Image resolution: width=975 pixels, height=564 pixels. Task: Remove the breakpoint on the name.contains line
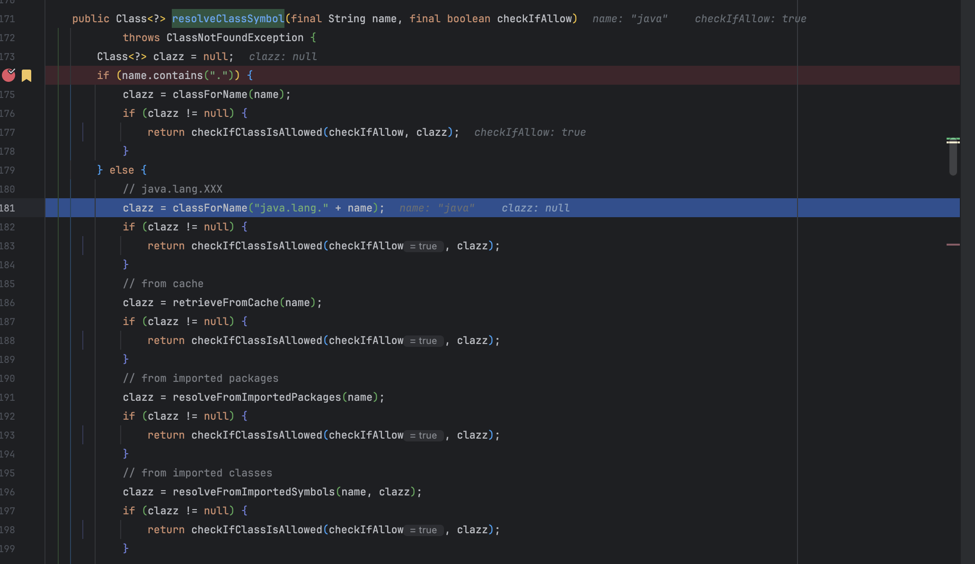[x=9, y=75]
